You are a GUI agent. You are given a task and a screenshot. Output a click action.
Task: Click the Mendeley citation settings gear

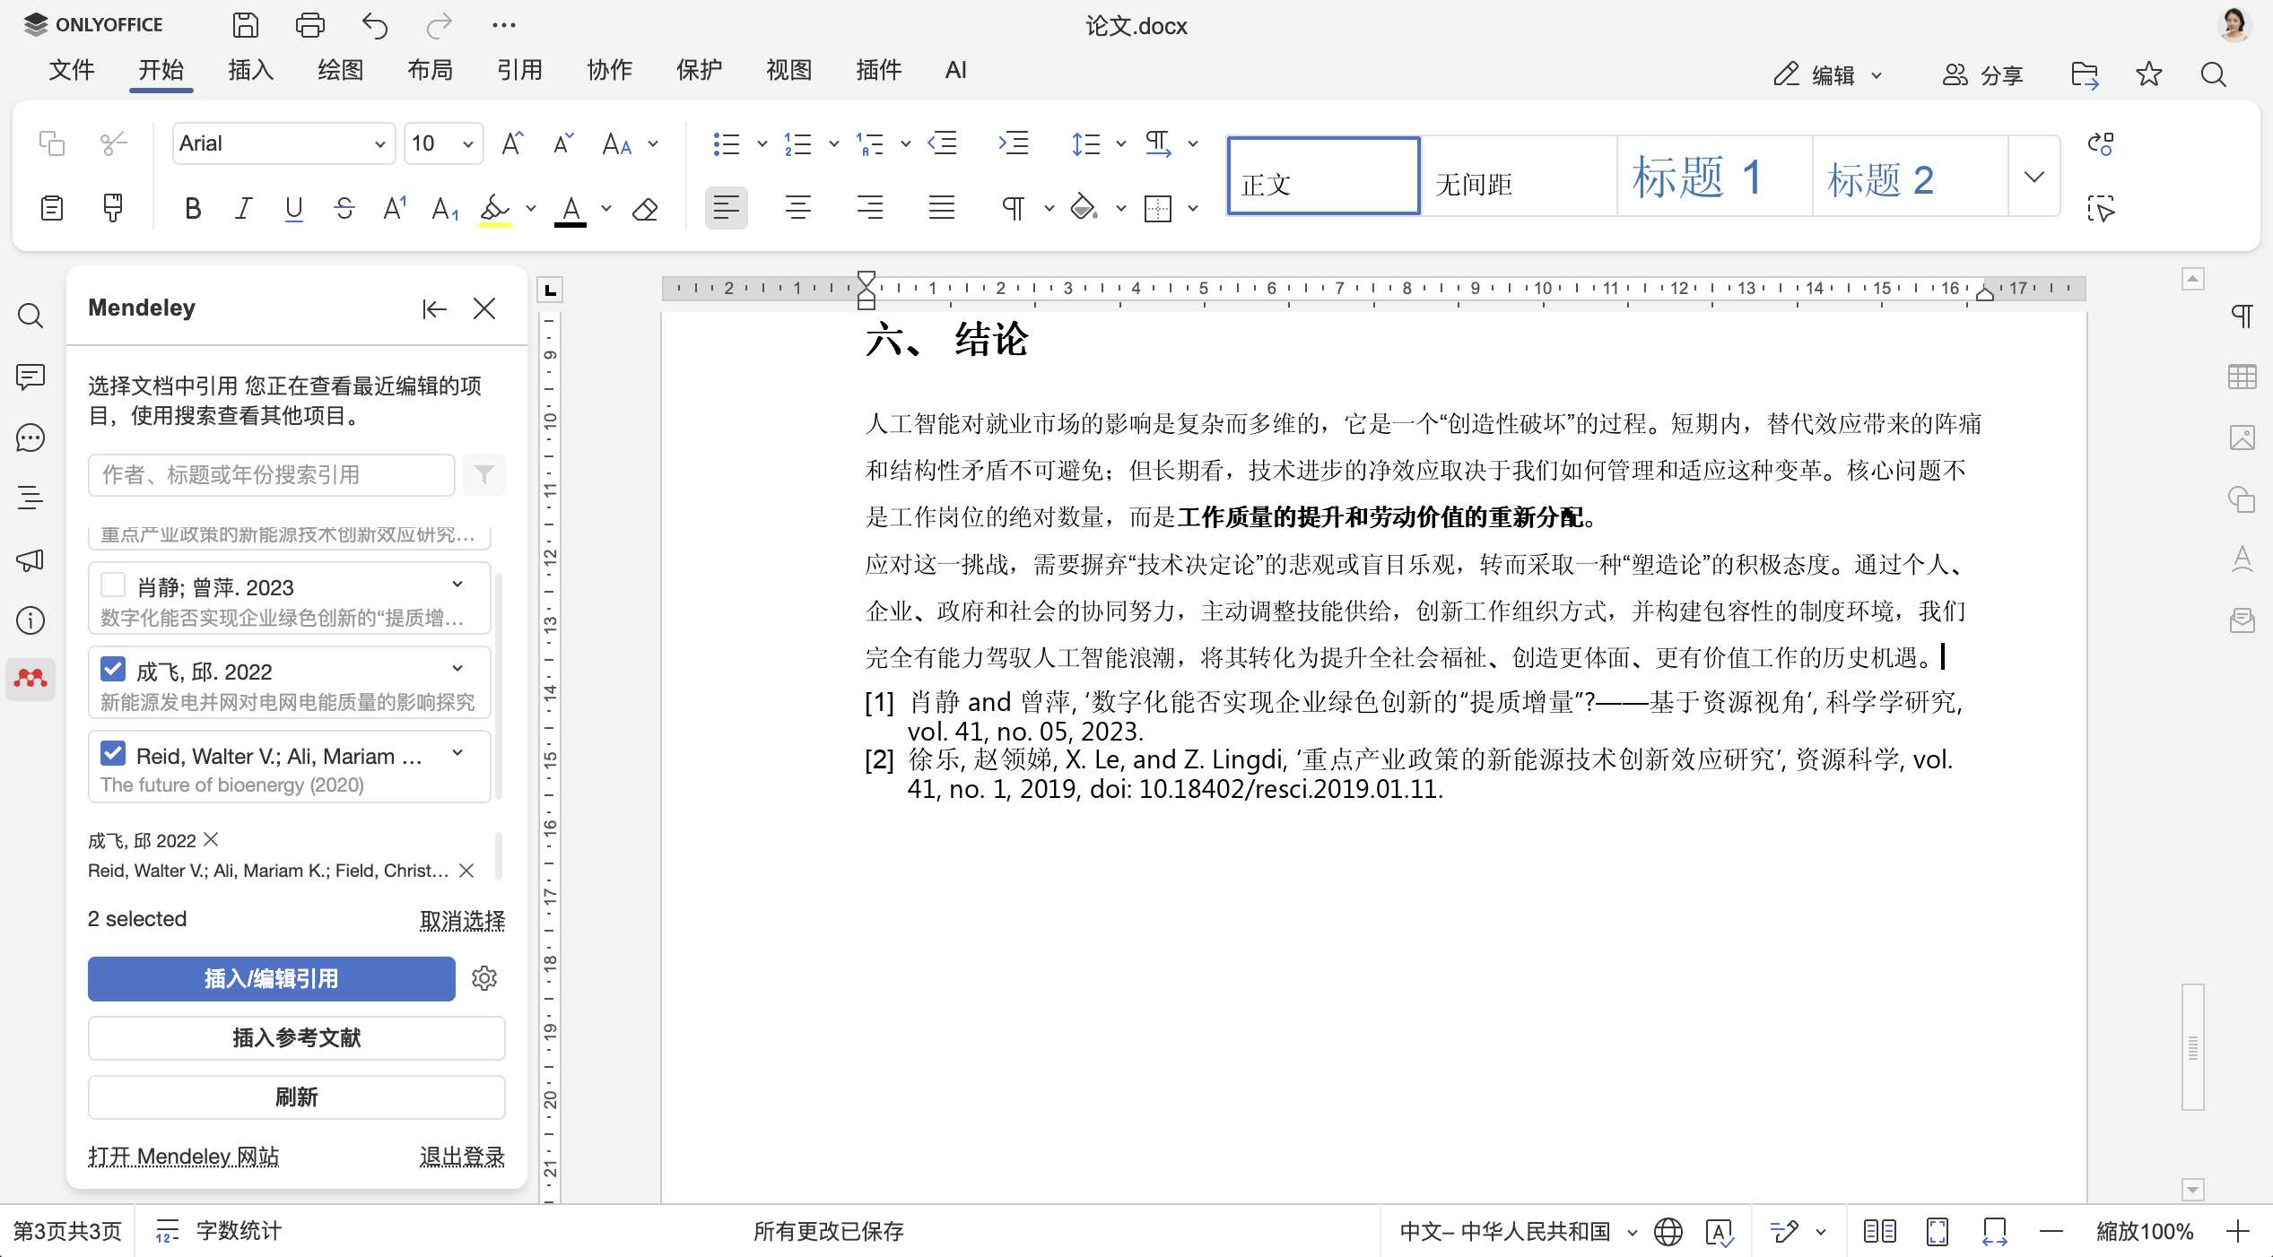[x=484, y=978]
